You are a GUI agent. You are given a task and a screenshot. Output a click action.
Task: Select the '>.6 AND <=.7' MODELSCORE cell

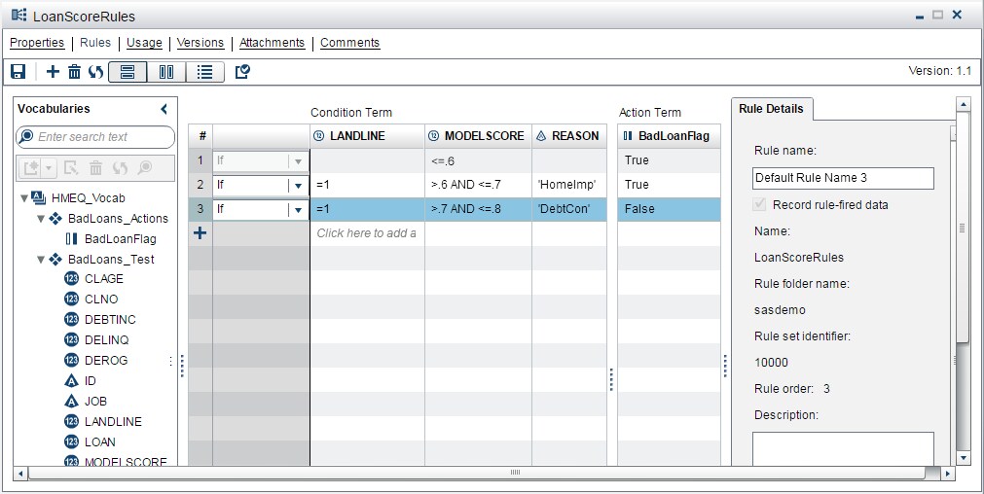click(x=478, y=185)
